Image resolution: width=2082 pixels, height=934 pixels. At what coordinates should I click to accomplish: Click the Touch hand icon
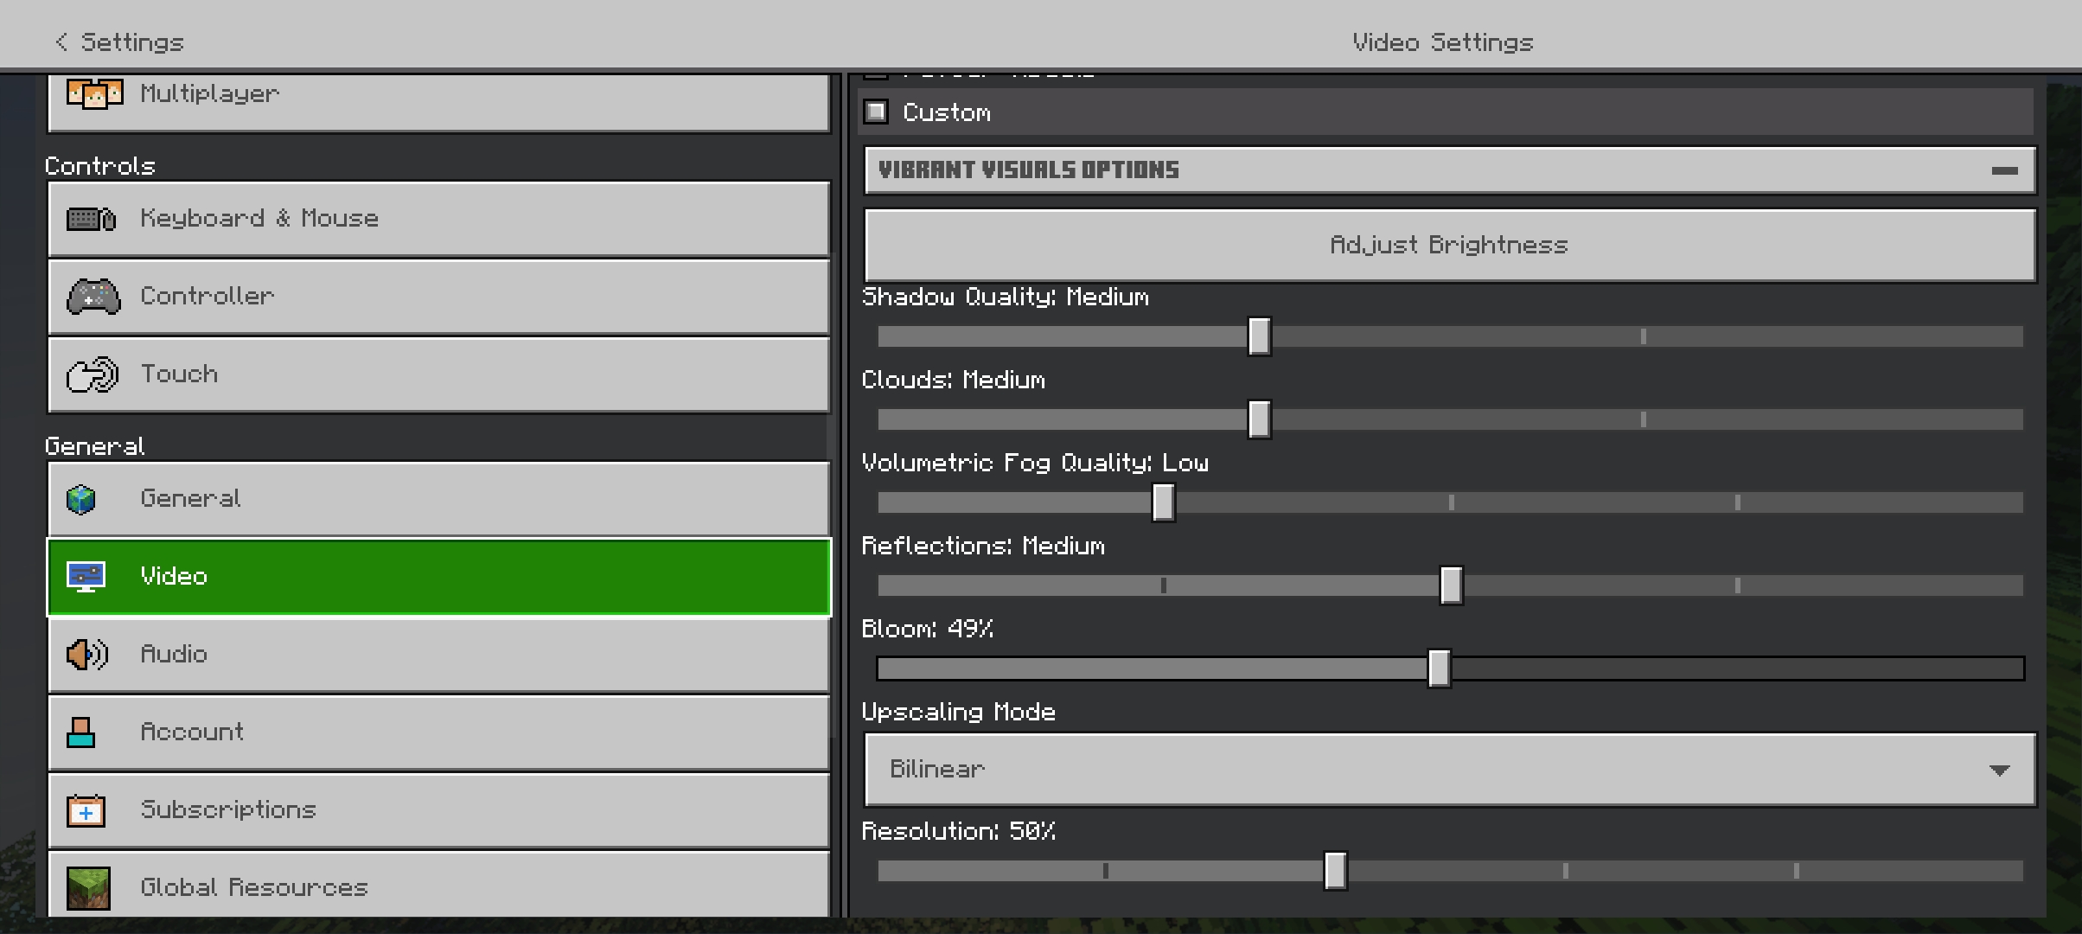pos(93,374)
